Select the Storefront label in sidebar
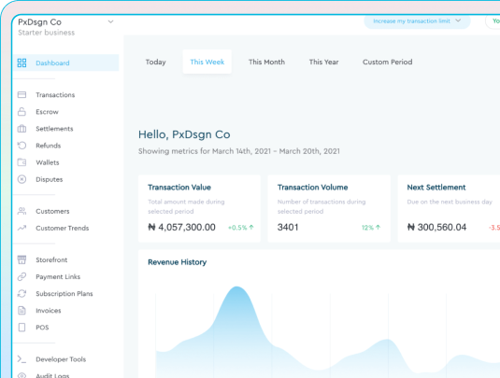This screenshot has height=378, width=500. (x=51, y=259)
